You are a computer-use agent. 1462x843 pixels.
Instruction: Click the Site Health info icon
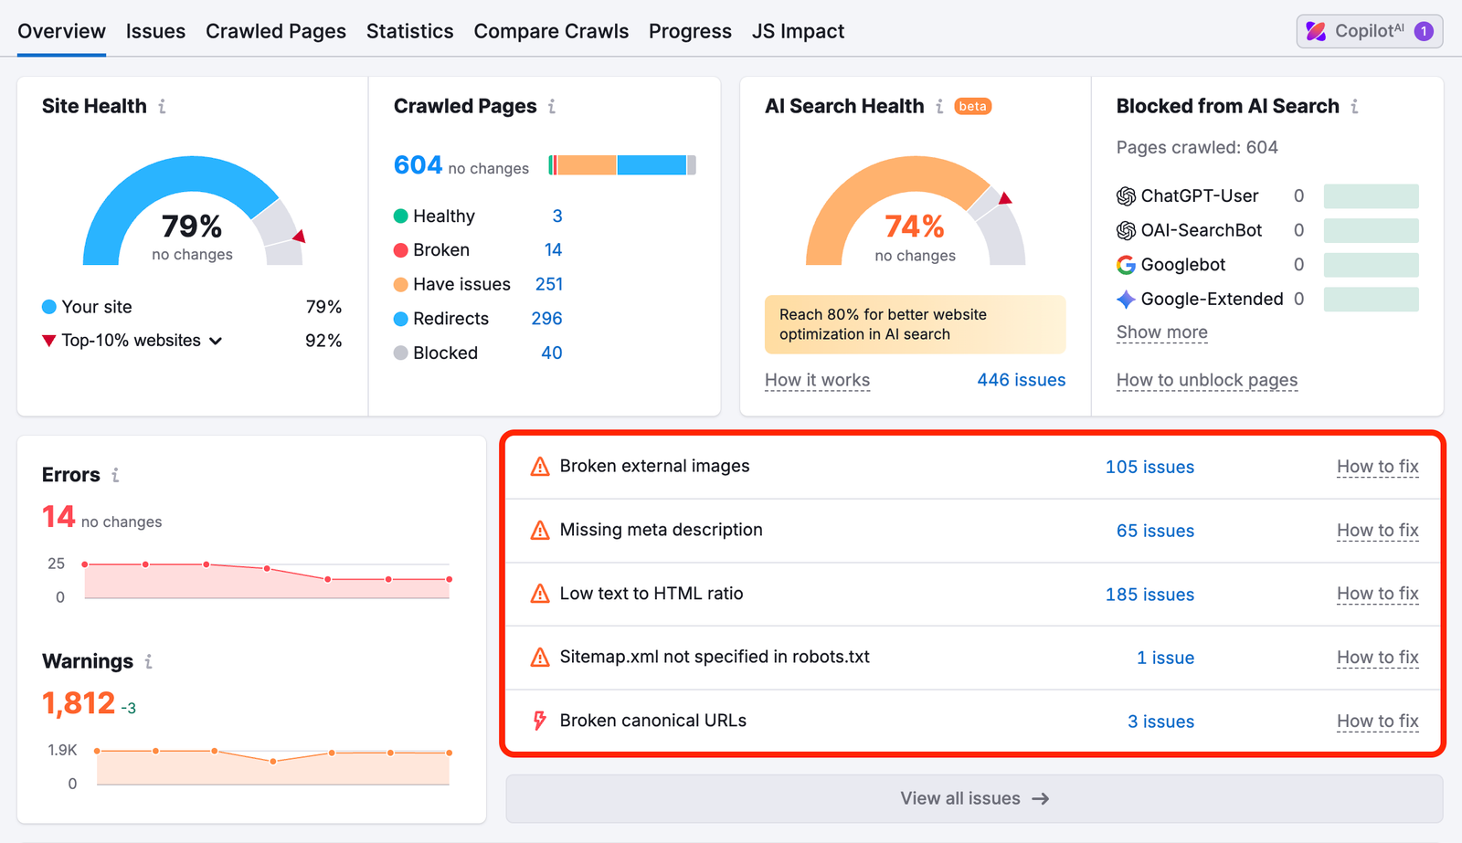tap(162, 107)
